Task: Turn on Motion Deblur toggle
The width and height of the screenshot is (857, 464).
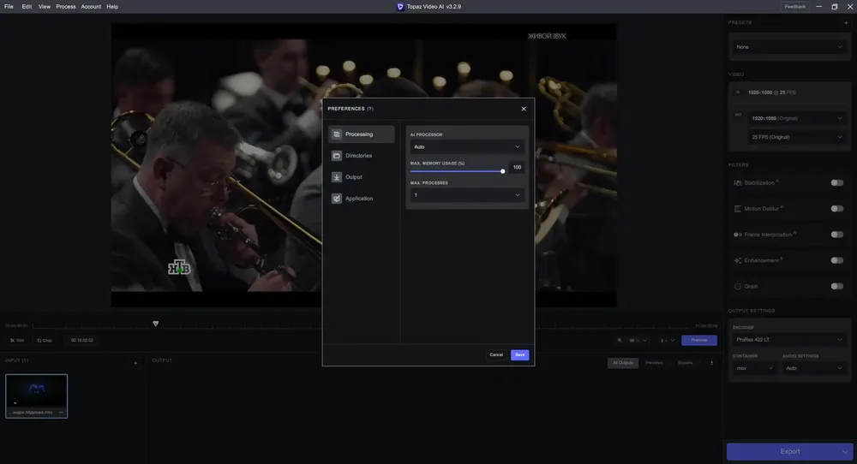Action: pyautogui.click(x=836, y=209)
